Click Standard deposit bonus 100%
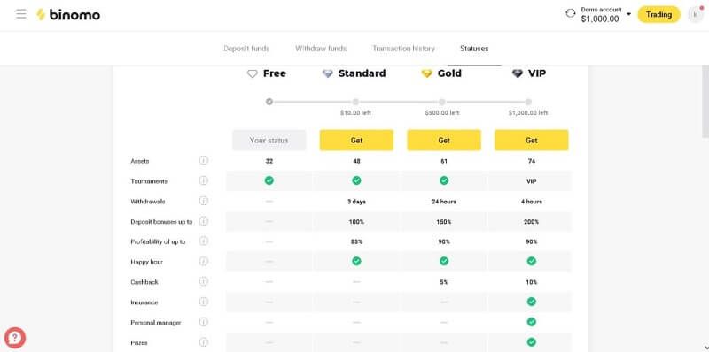This screenshot has height=352, width=709. tap(356, 222)
